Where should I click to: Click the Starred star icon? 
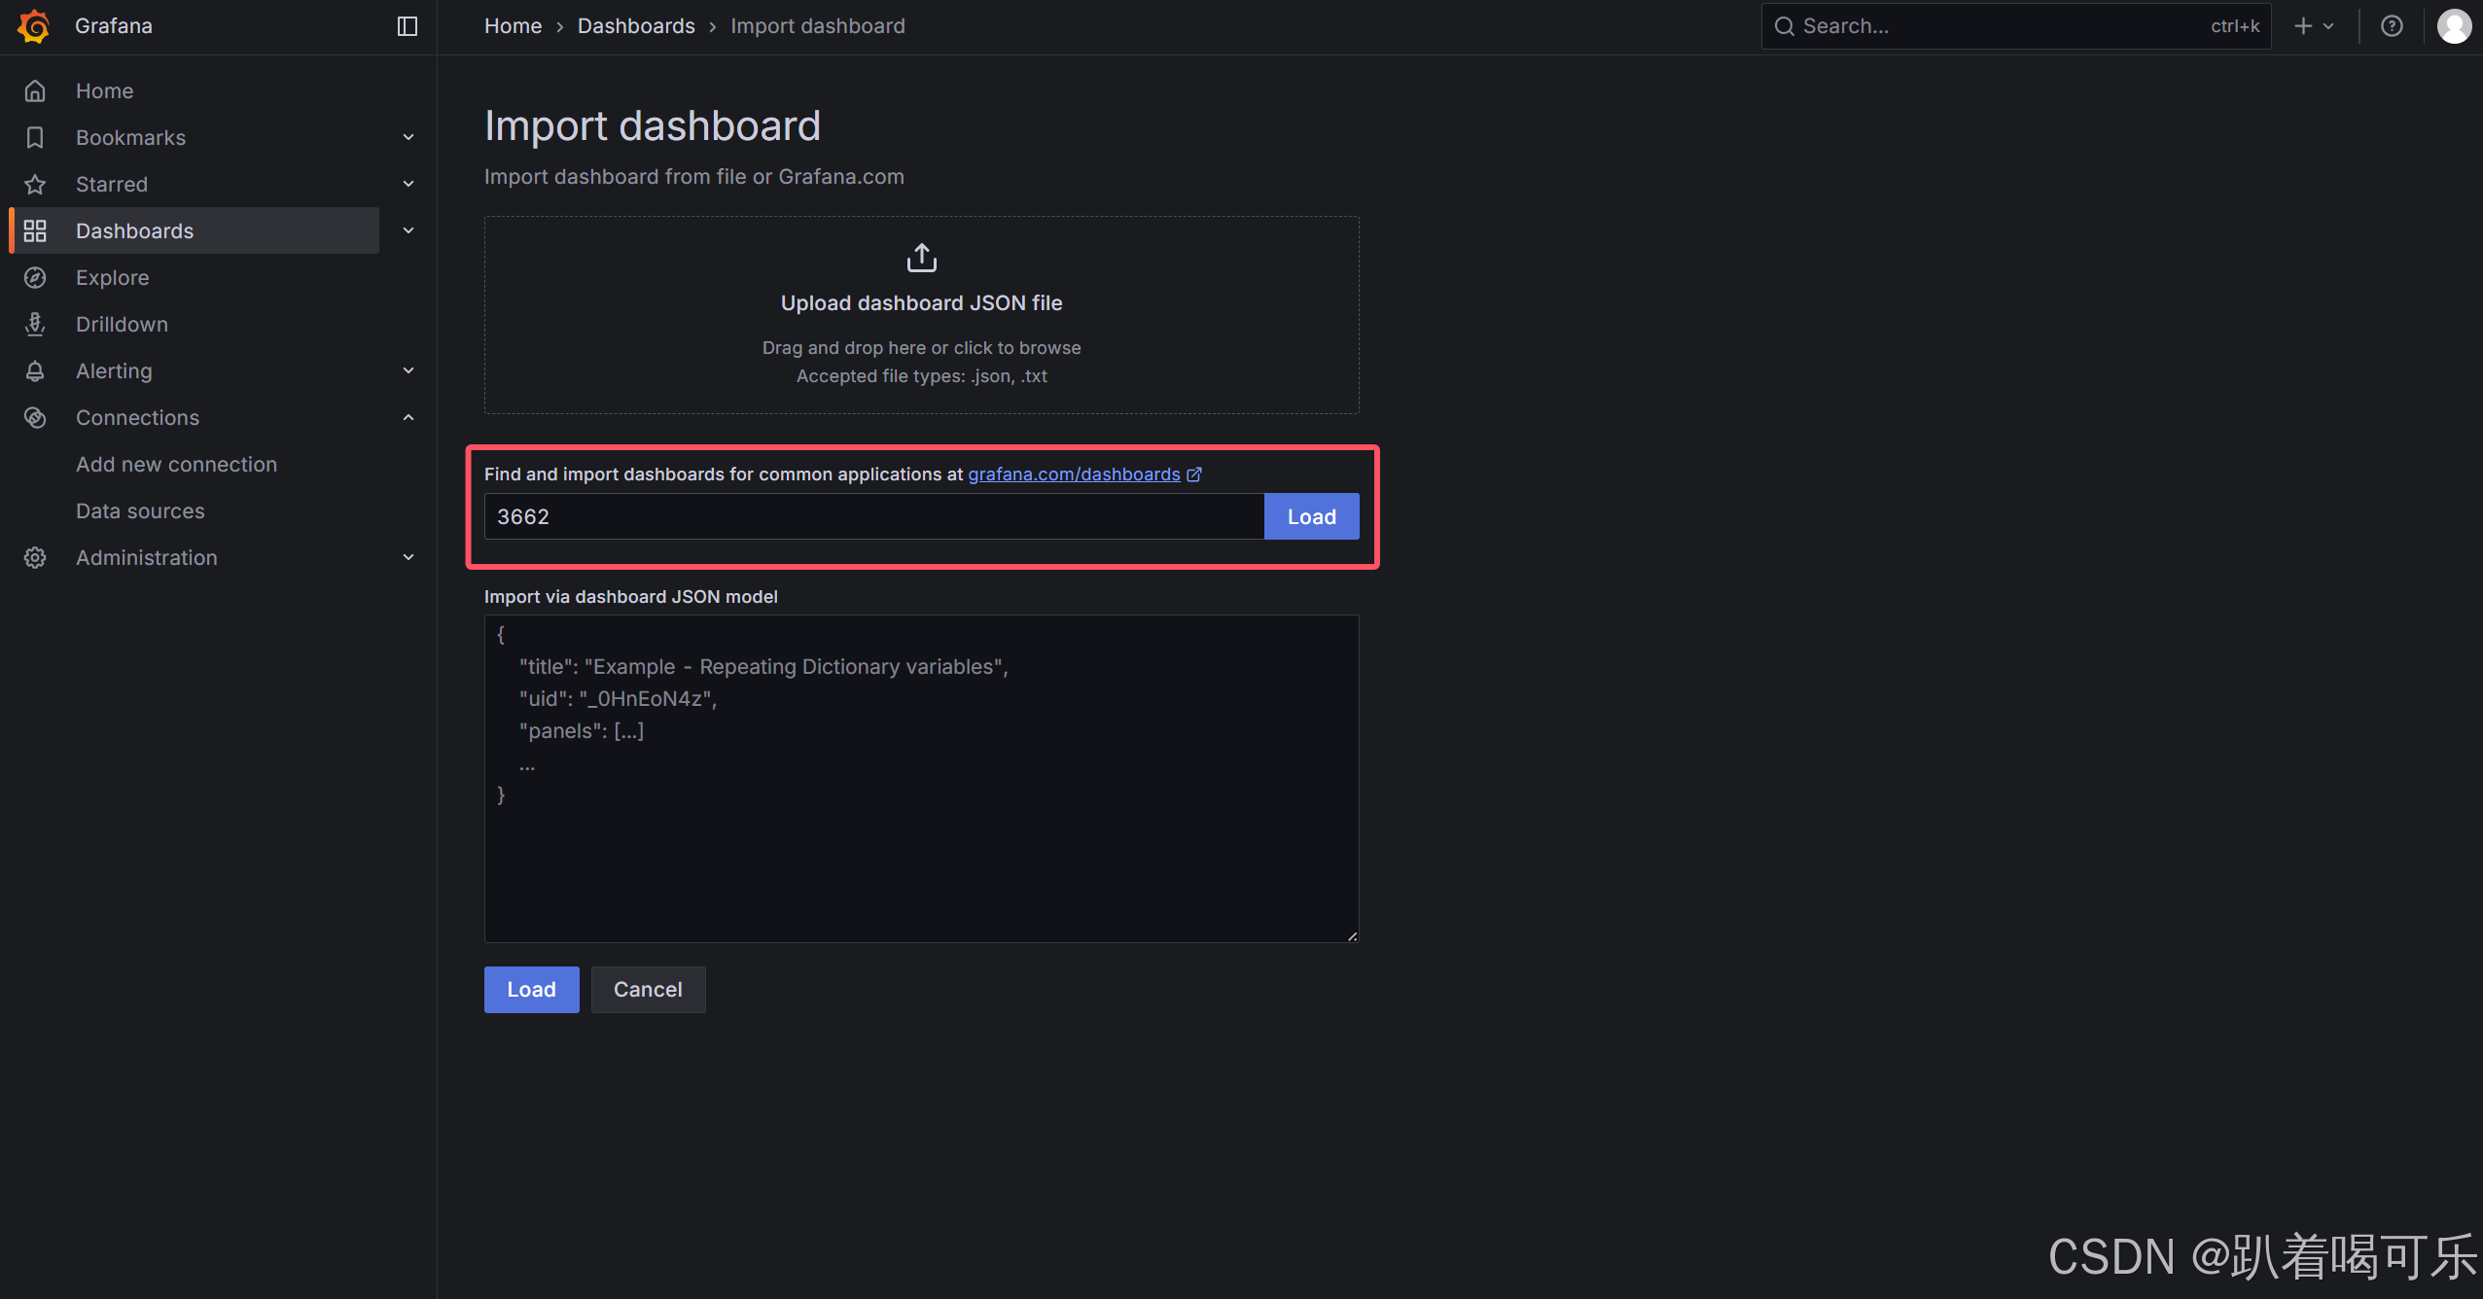tap(35, 184)
